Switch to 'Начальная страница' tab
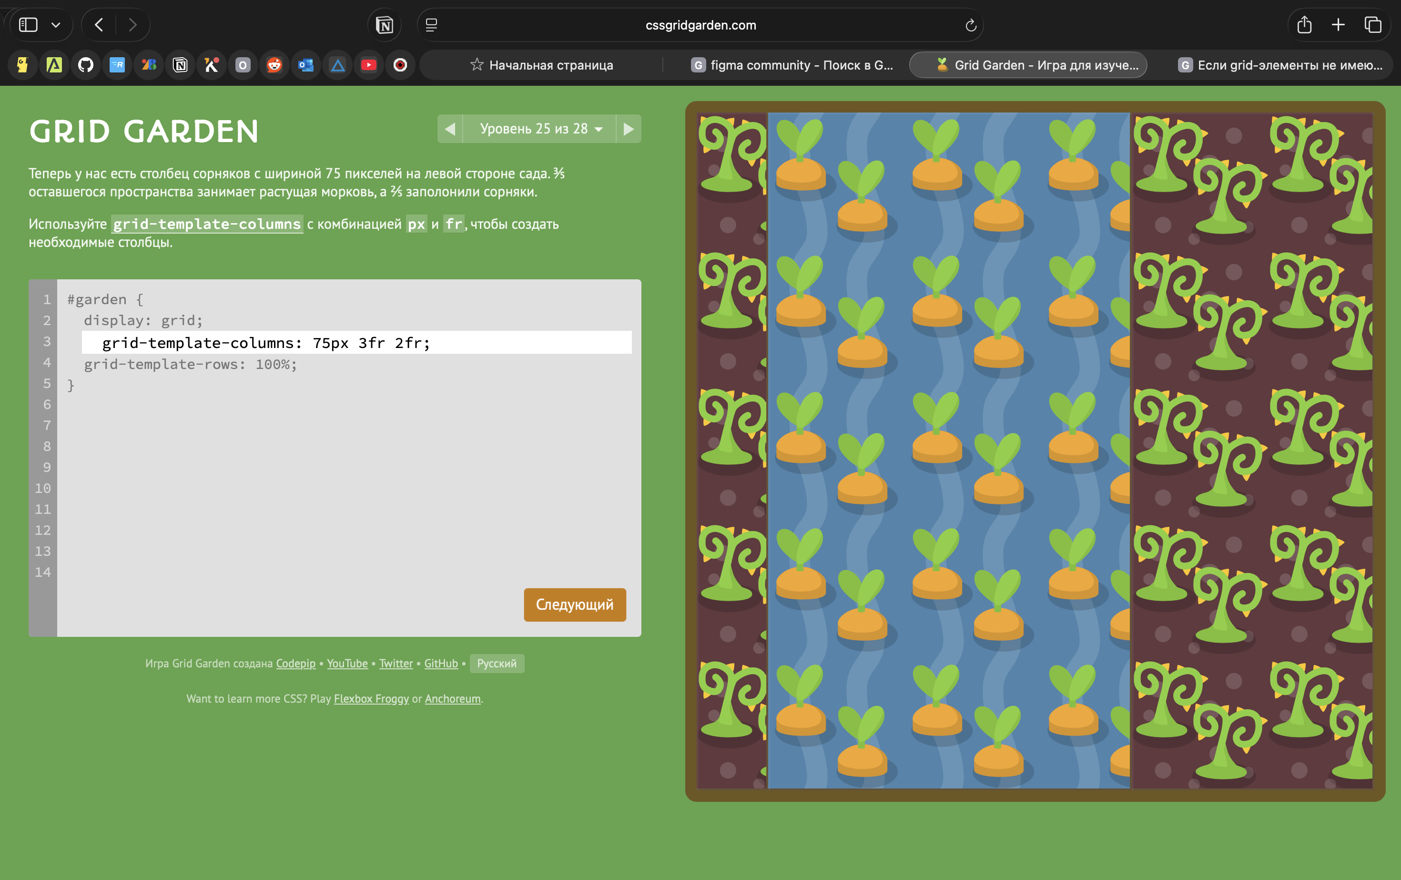The width and height of the screenshot is (1401, 880). tap(542, 65)
